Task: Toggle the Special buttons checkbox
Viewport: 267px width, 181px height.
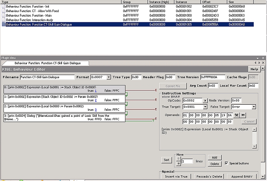Action: coord(226,163)
